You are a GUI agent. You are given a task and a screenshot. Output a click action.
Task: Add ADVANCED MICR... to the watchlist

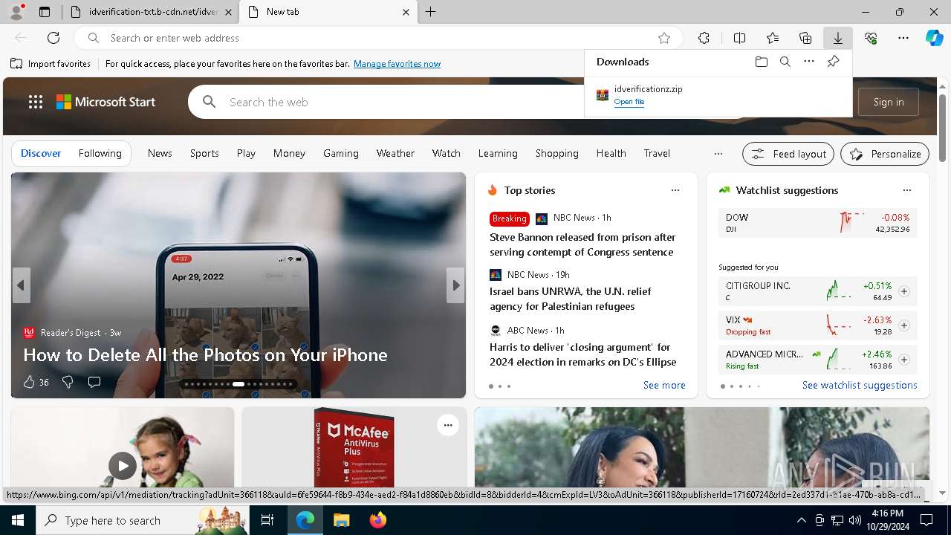(904, 360)
